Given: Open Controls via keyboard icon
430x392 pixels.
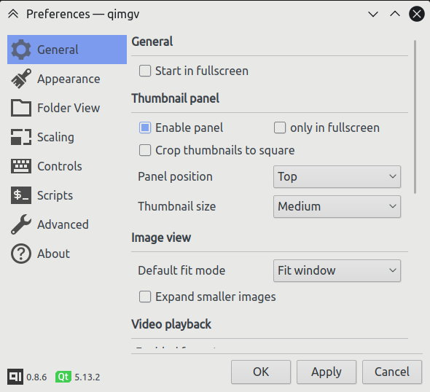Looking at the screenshot, I should click(21, 166).
